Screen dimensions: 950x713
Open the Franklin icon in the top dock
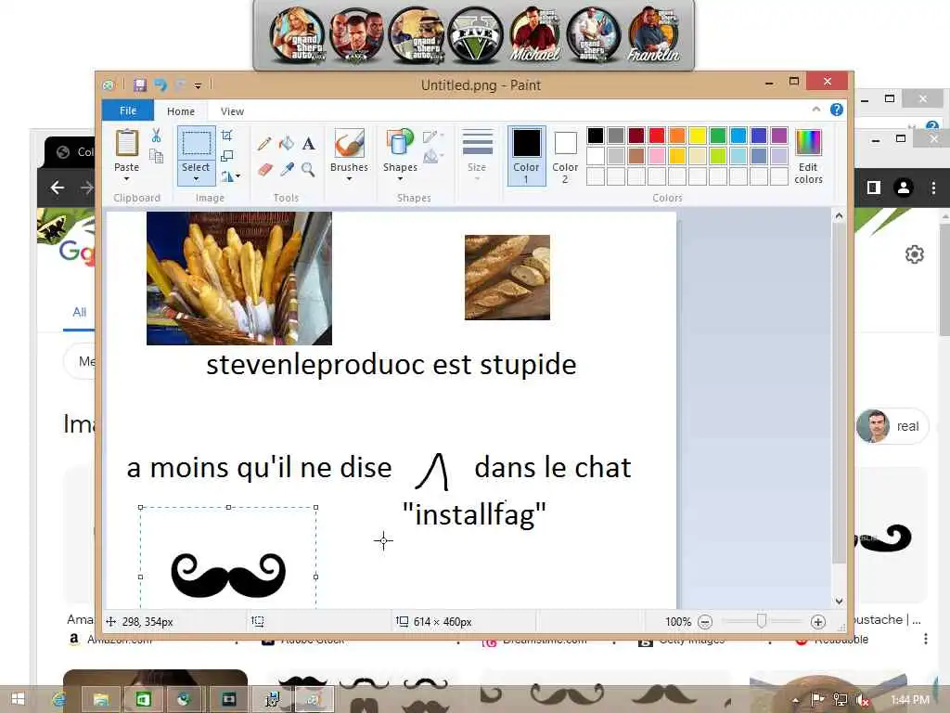652,36
